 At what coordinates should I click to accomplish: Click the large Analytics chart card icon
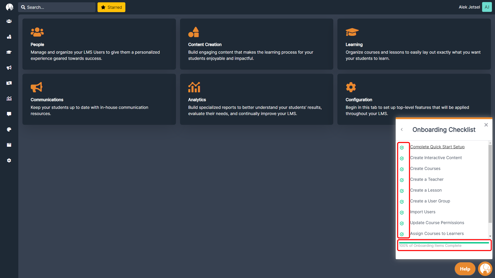[x=194, y=87]
